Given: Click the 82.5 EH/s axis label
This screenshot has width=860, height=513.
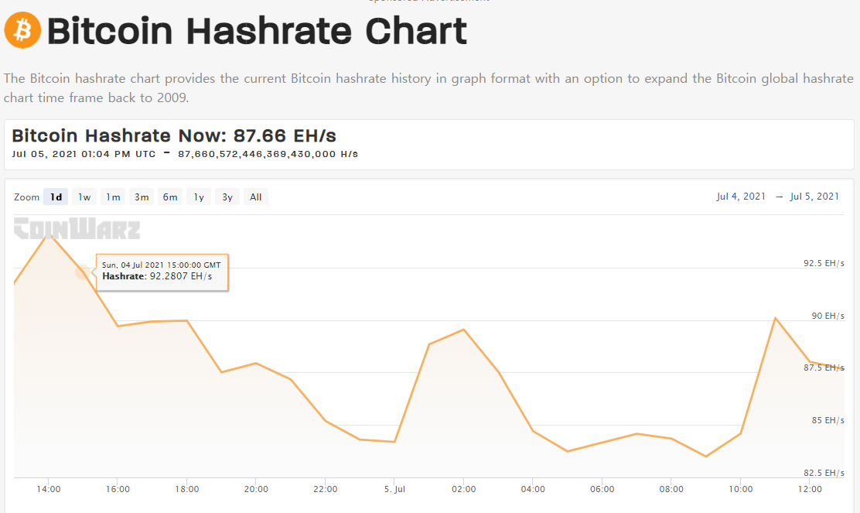Looking at the screenshot, I should tap(824, 473).
